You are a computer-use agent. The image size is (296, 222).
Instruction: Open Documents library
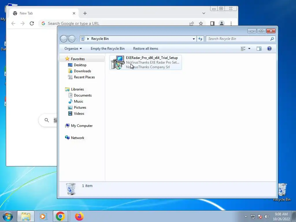tap(83, 95)
